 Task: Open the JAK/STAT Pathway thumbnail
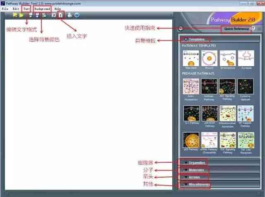(210, 113)
